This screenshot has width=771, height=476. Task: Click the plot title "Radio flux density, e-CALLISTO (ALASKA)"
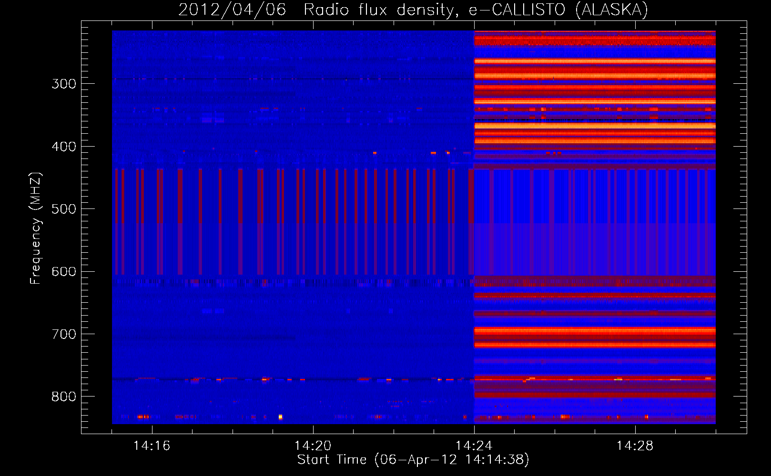[476, 10]
